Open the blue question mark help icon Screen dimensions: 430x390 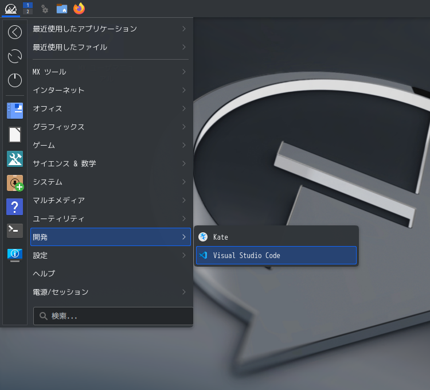point(15,207)
